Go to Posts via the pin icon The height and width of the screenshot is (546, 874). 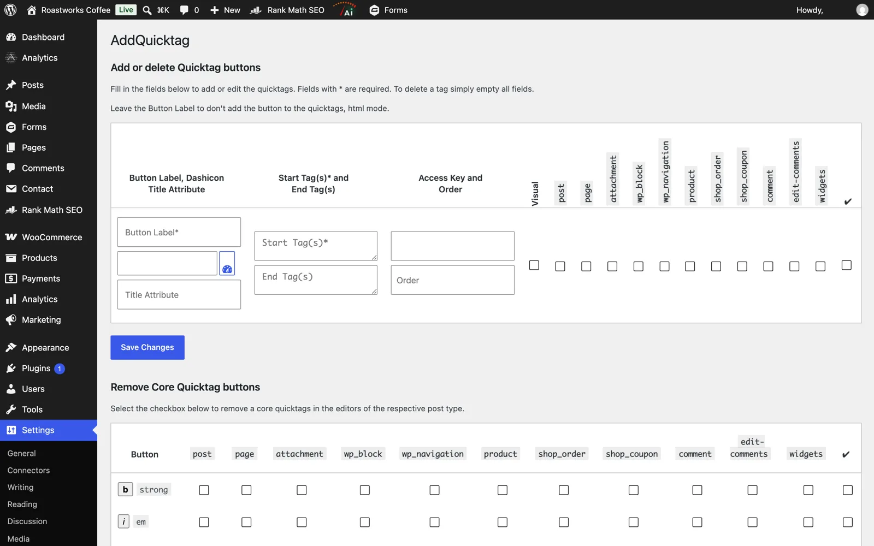pyautogui.click(x=11, y=85)
